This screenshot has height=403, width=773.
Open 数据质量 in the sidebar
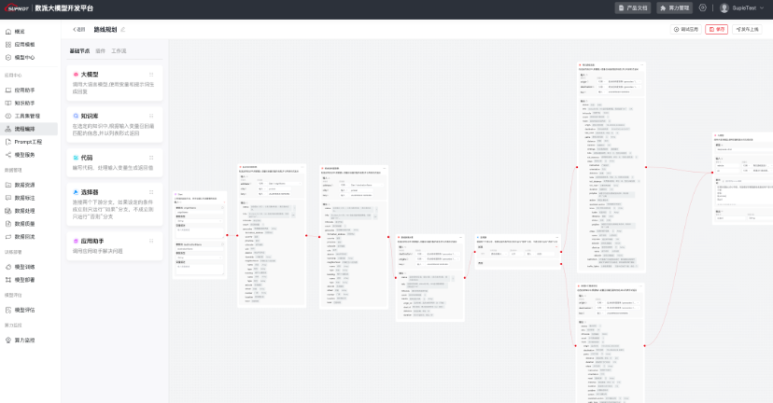click(x=24, y=224)
